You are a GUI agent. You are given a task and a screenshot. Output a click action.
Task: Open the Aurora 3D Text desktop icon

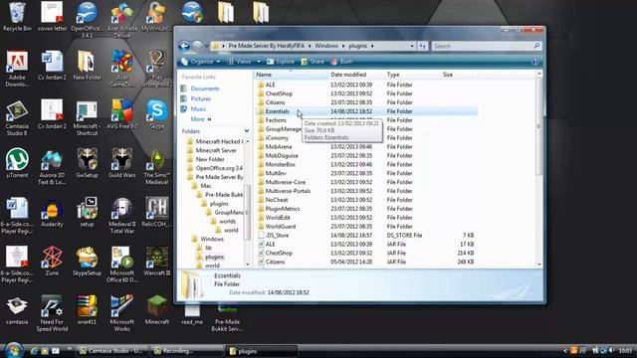(52, 167)
